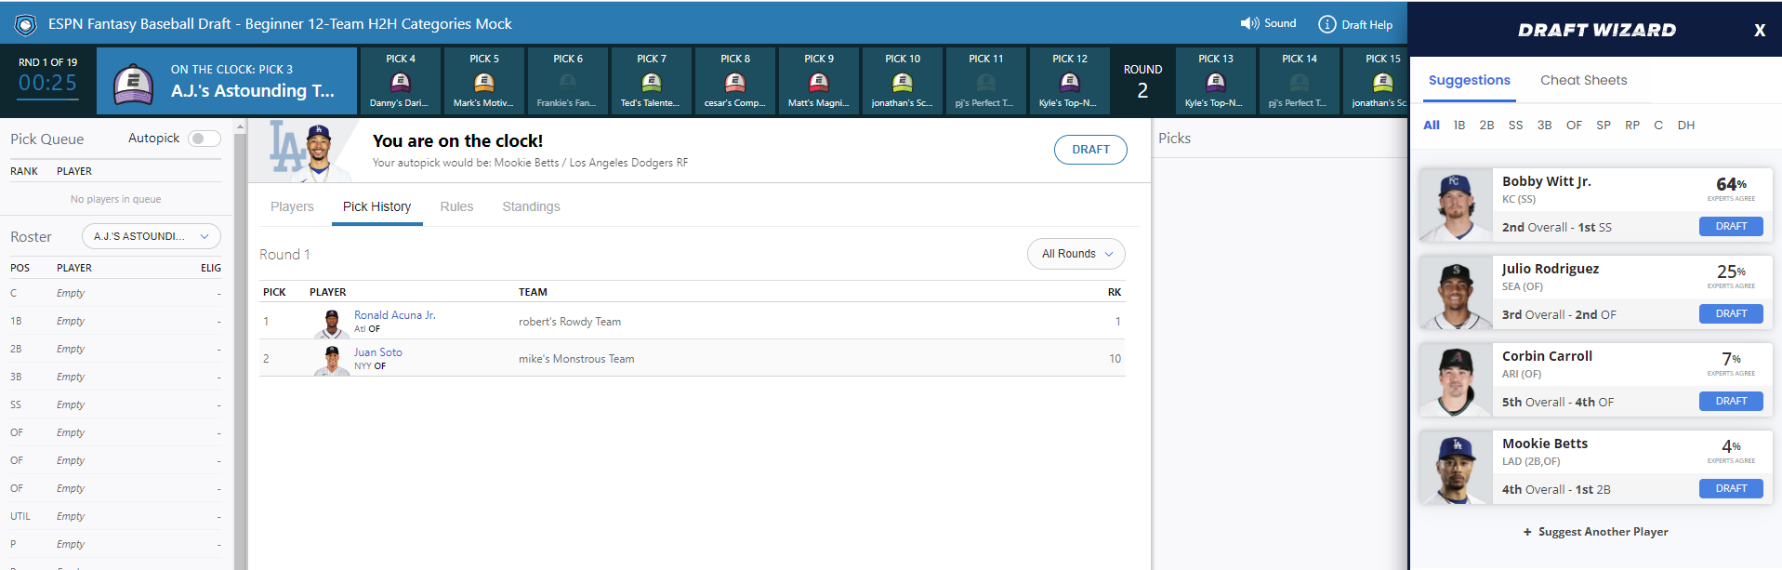Click Pick 13 Kyle's team helmet icon
The width and height of the screenshot is (1782, 570).
(x=1216, y=82)
